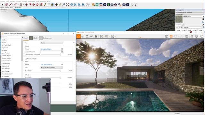This screenshot has height=115, width=205.
Task: Open the Ferramentas menu
Action: point(31,2)
